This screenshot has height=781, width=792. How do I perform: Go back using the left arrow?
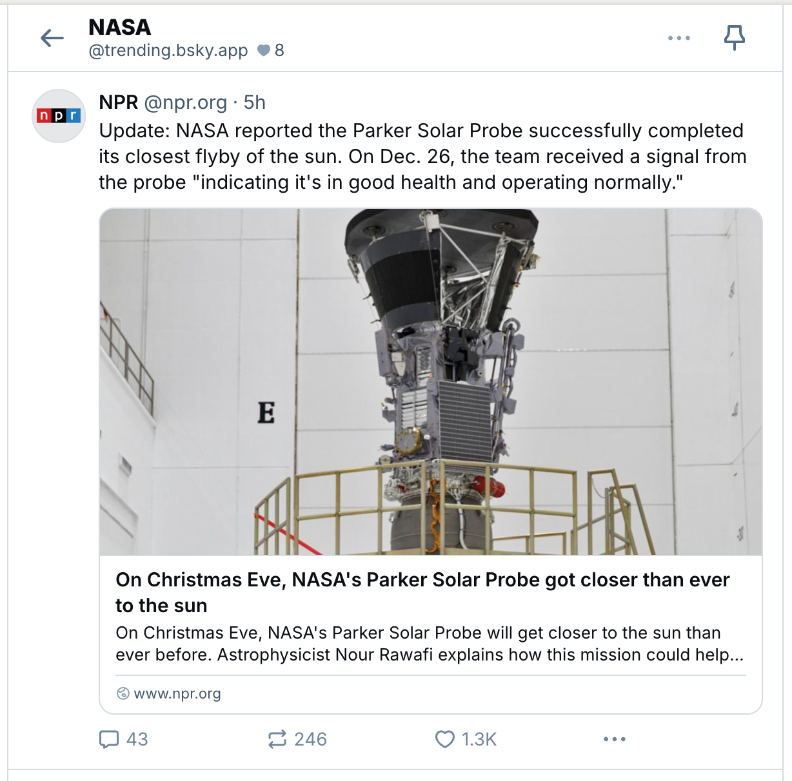coord(52,39)
